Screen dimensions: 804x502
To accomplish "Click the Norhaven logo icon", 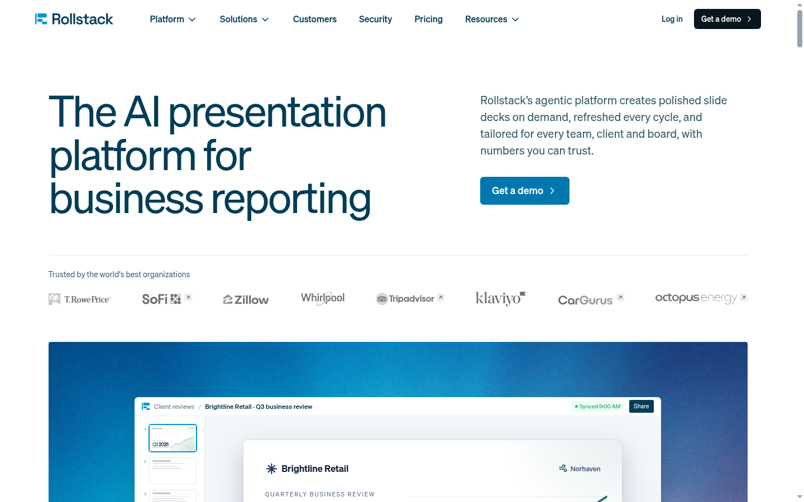I will click(563, 469).
